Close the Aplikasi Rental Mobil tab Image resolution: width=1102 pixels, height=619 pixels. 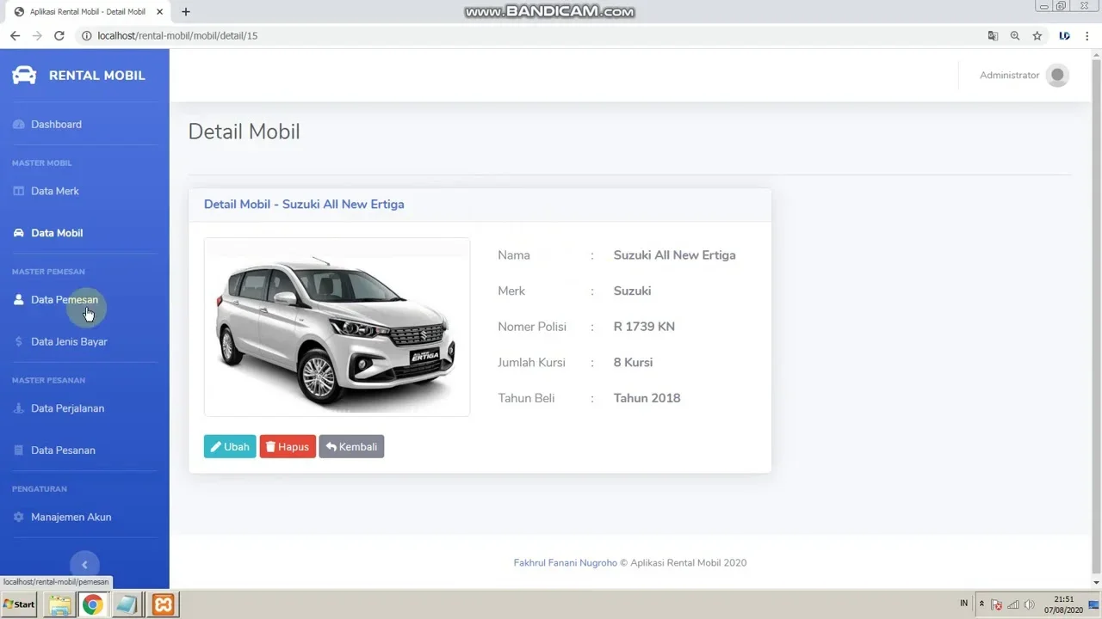pos(159,12)
